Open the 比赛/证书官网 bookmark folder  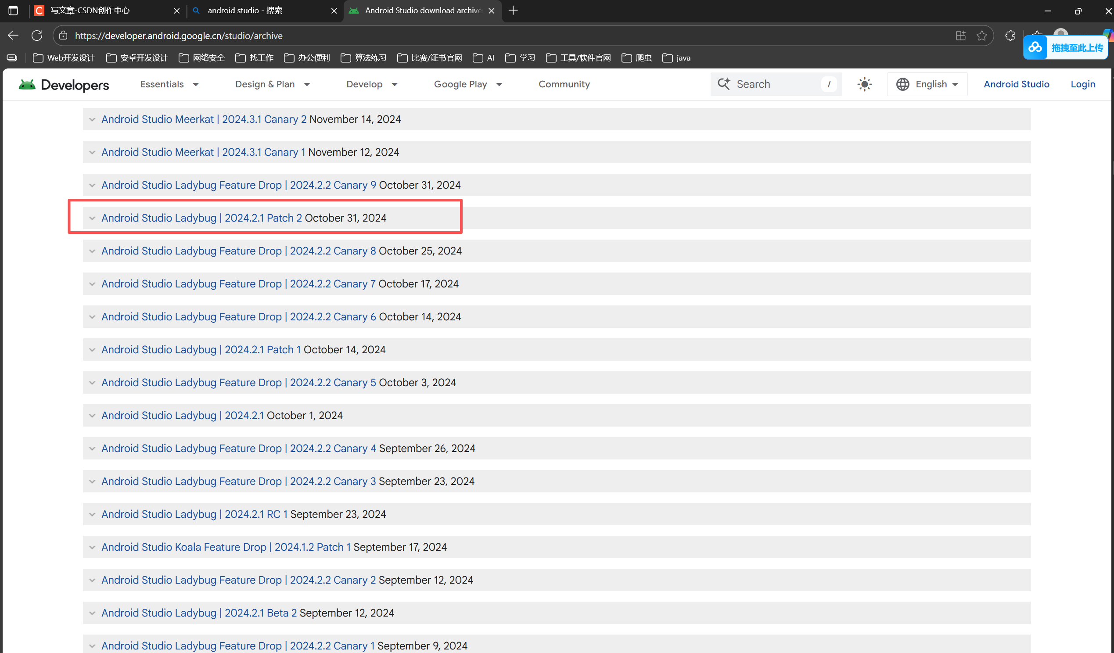pos(430,58)
